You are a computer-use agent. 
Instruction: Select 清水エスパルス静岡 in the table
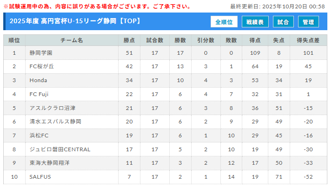tap(55, 122)
